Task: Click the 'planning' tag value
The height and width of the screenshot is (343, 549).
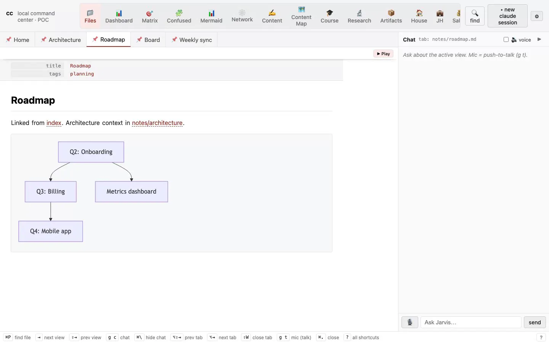Action: point(82,74)
